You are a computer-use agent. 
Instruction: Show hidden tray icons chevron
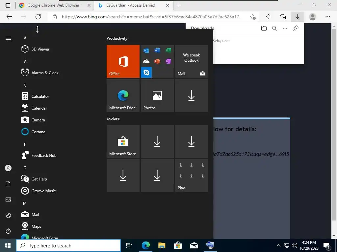[278, 245]
